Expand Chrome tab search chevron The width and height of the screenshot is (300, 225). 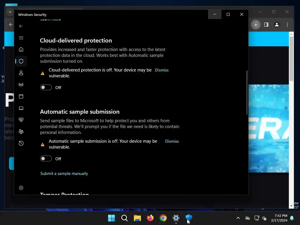click(10, 12)
